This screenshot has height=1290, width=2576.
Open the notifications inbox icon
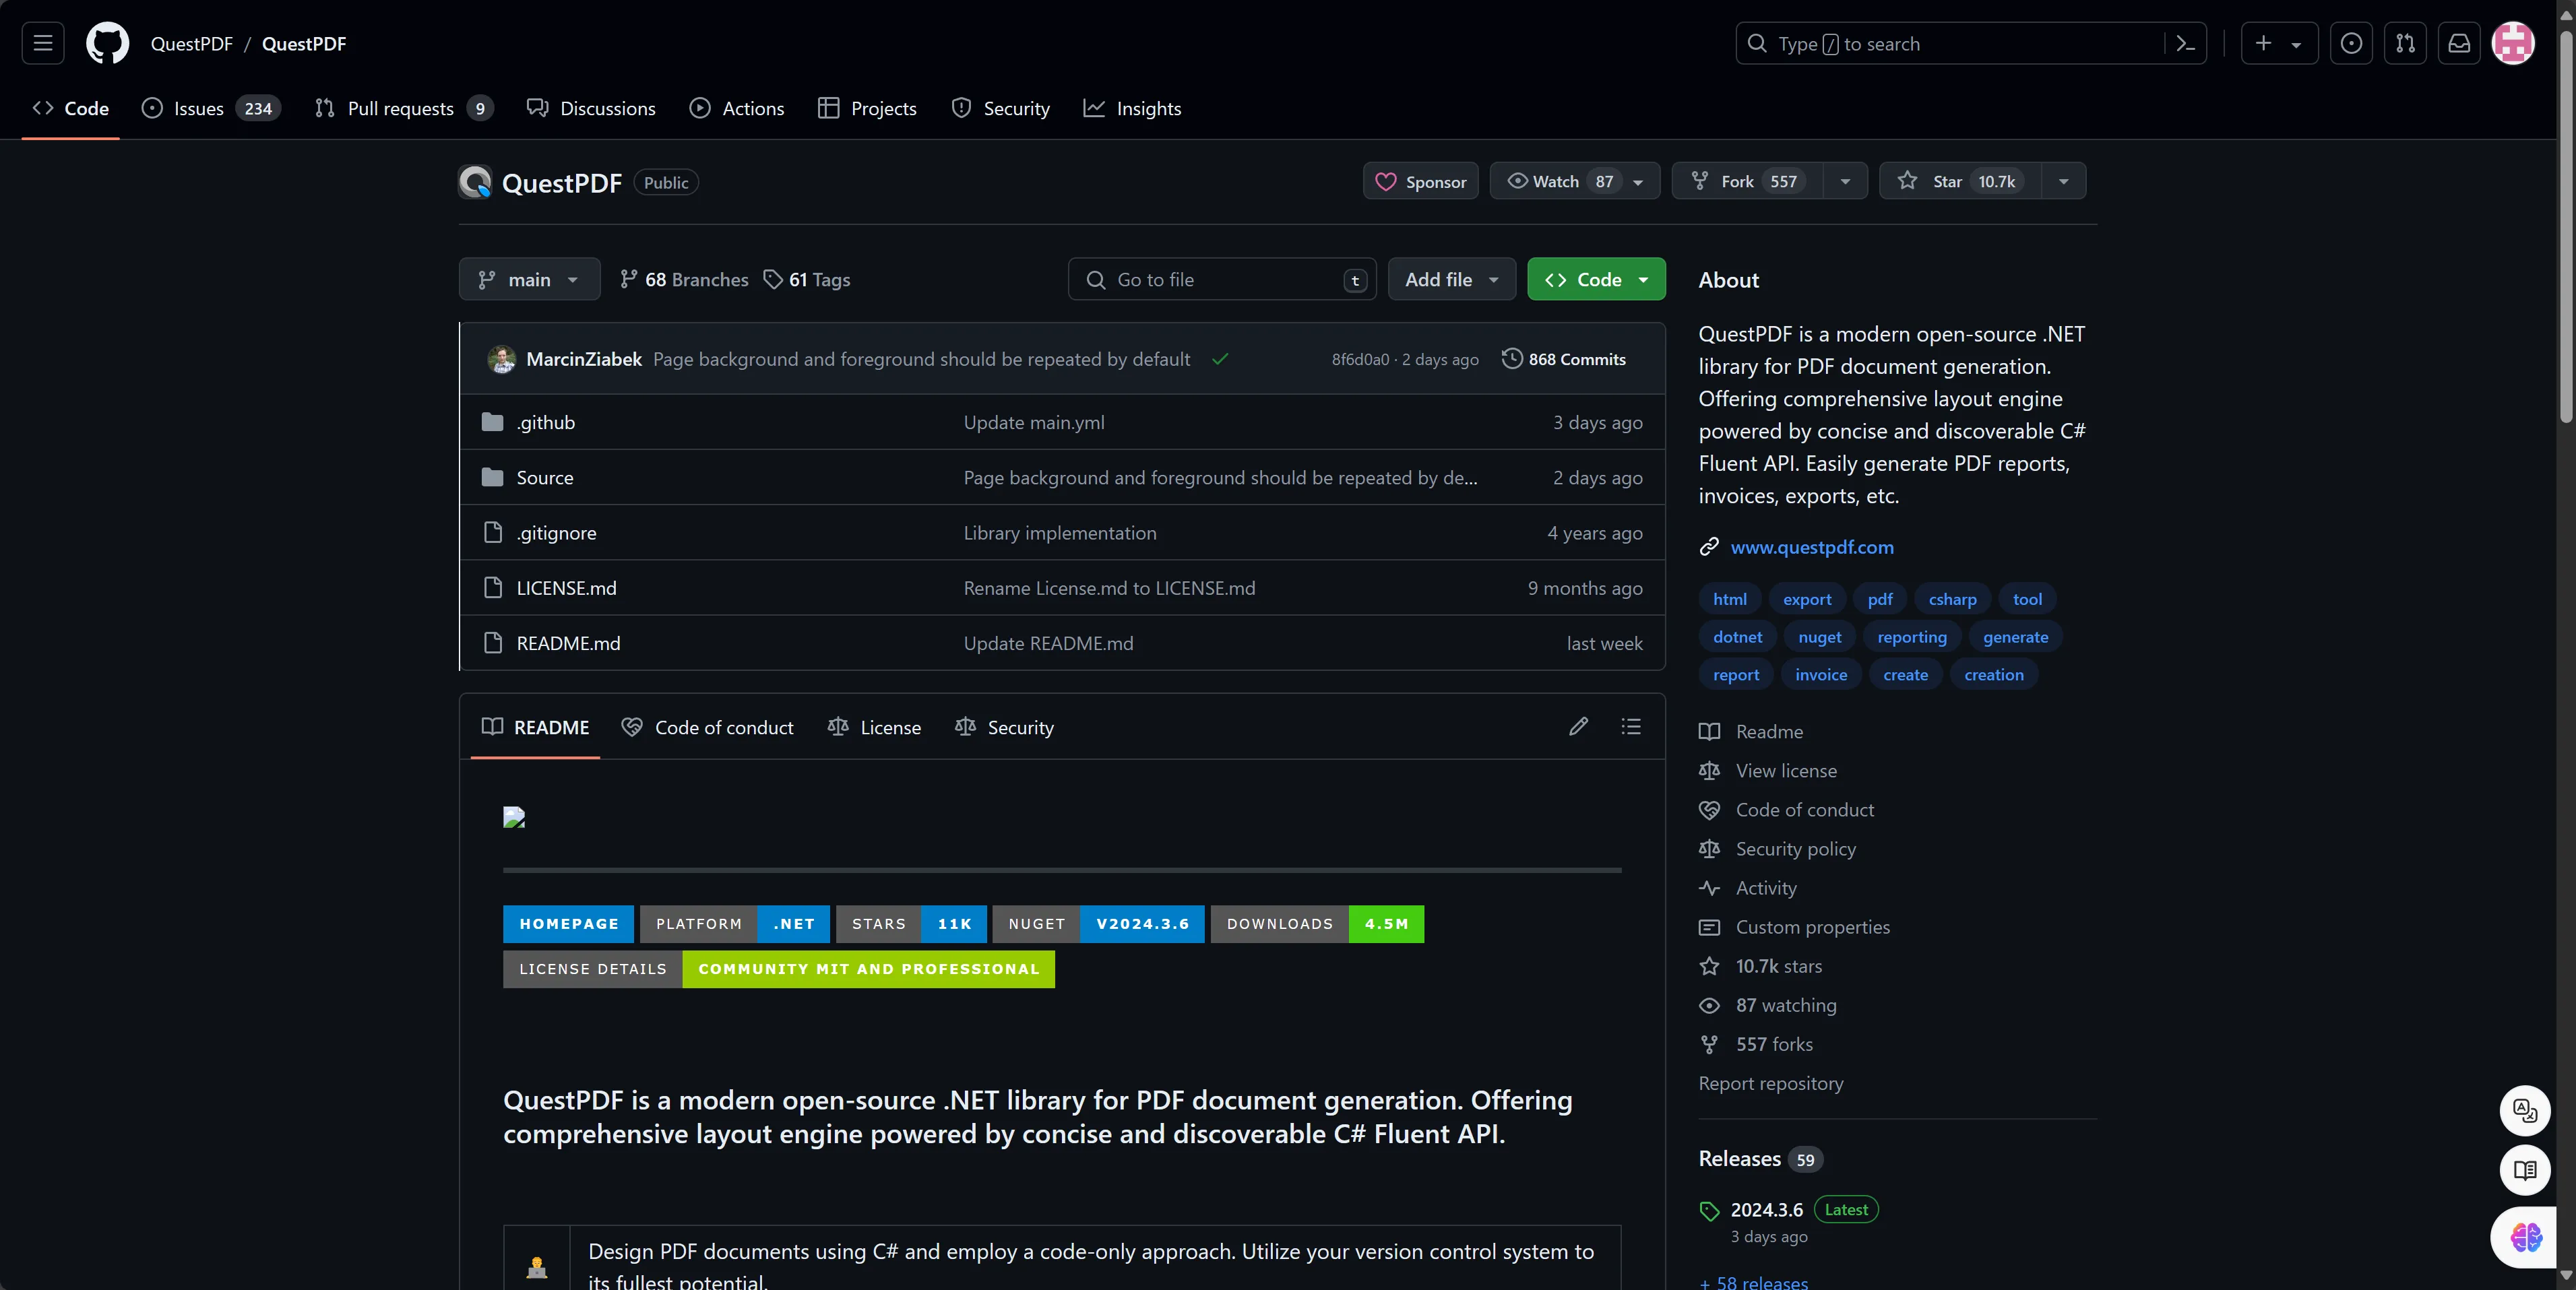[x=2459, y=43]
